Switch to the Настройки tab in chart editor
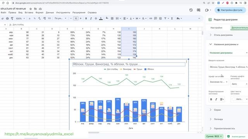The image size is (248, 139). pyautogui.click(x=216, y=27)
